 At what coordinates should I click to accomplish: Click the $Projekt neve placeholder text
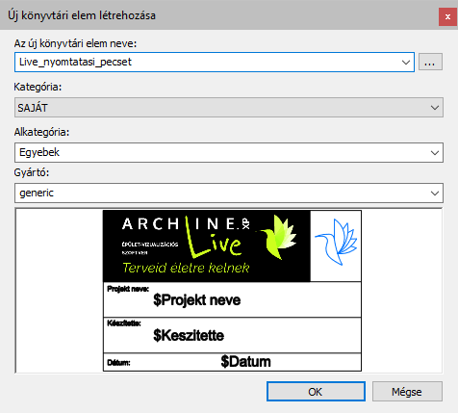[x=197, y=300]
